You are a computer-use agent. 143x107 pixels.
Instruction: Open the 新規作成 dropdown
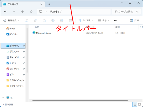11,20
